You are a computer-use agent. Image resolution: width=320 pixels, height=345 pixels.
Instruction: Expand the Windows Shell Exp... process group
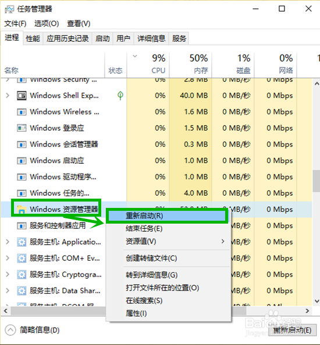pyautogui.click(x=8, y=95)
